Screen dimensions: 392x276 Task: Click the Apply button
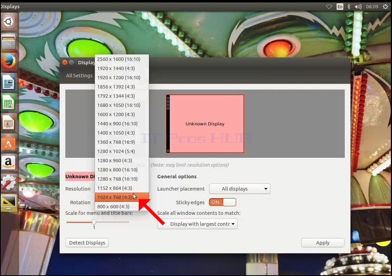[x=323, y=243]
